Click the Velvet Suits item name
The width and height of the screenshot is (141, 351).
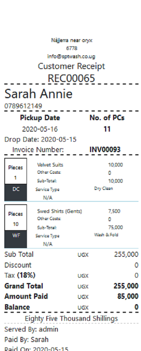50,165
